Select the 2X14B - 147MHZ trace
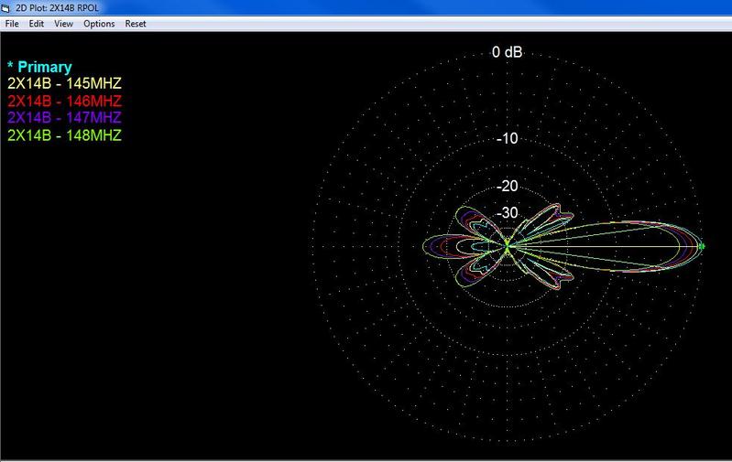Viewport: 732px width, 462px height. pyautogui.click(x=64, y=117)
